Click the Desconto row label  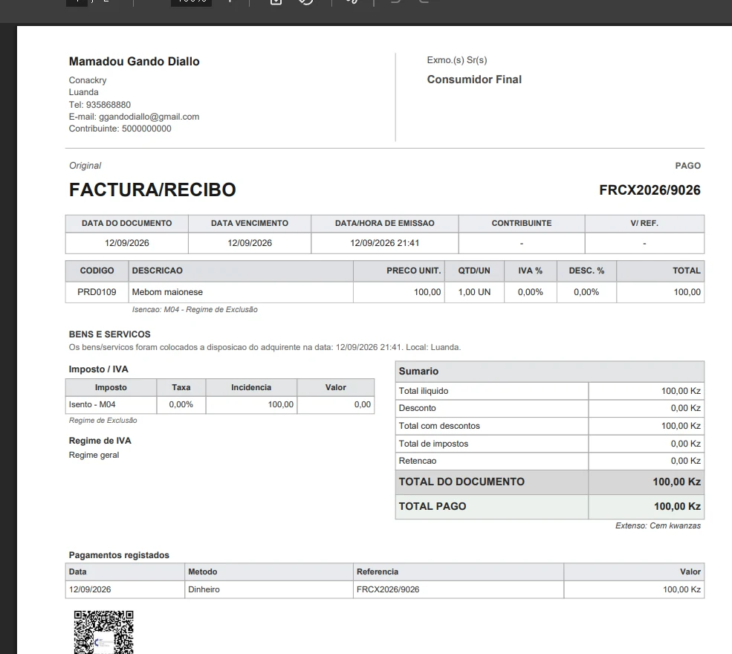418,408
